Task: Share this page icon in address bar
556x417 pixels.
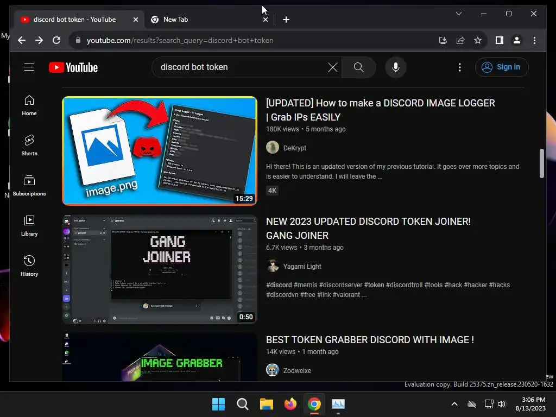Action: tap(460, 40)
